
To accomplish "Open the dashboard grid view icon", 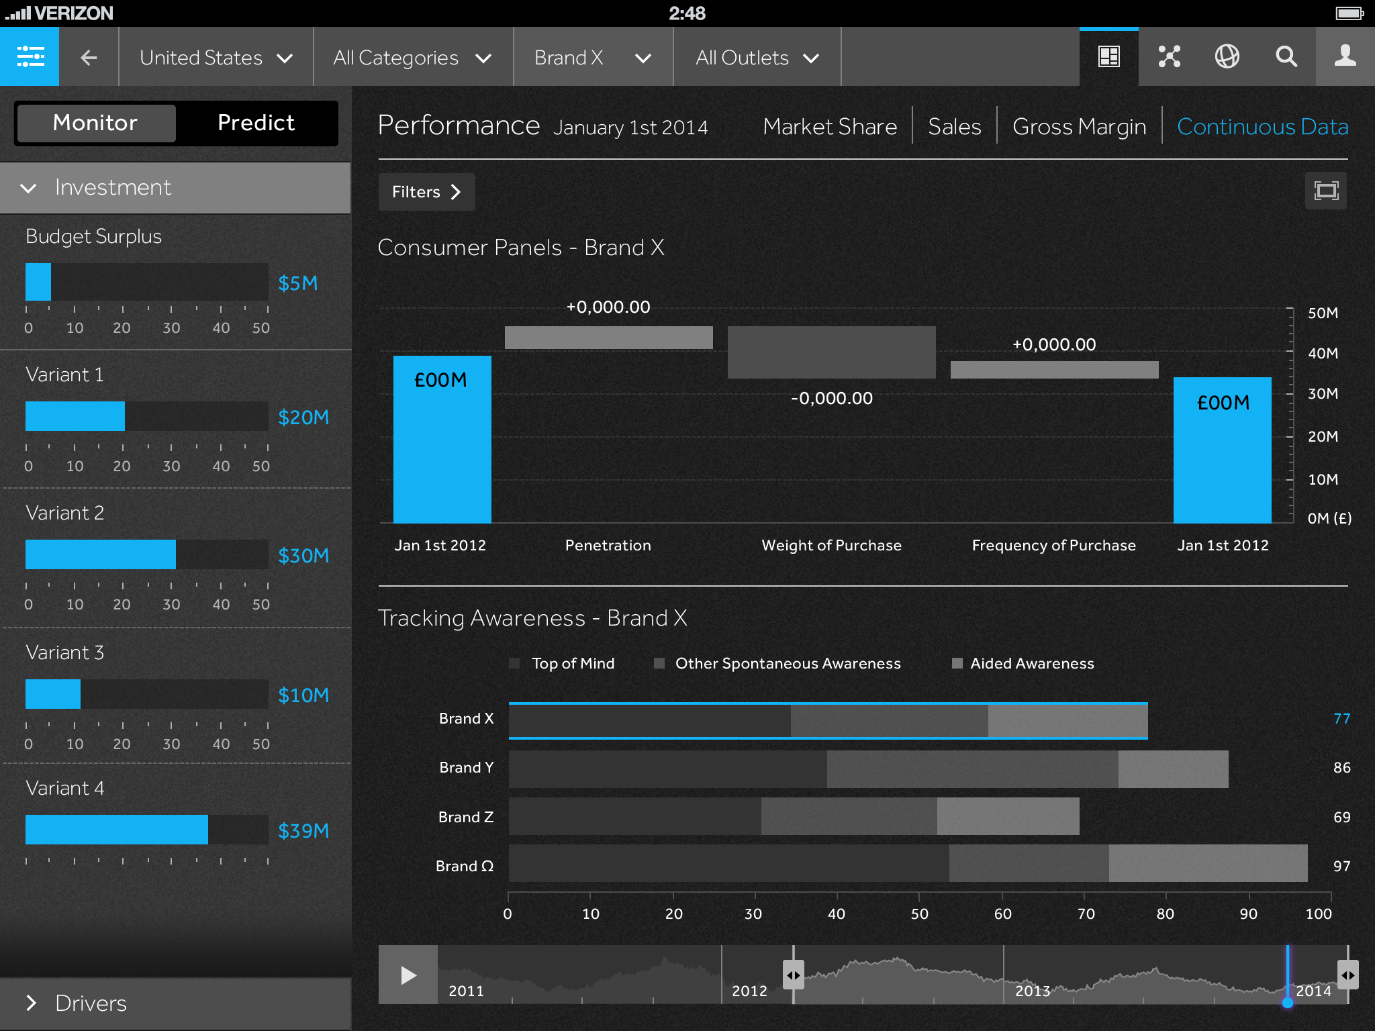I will [1108, 57].
